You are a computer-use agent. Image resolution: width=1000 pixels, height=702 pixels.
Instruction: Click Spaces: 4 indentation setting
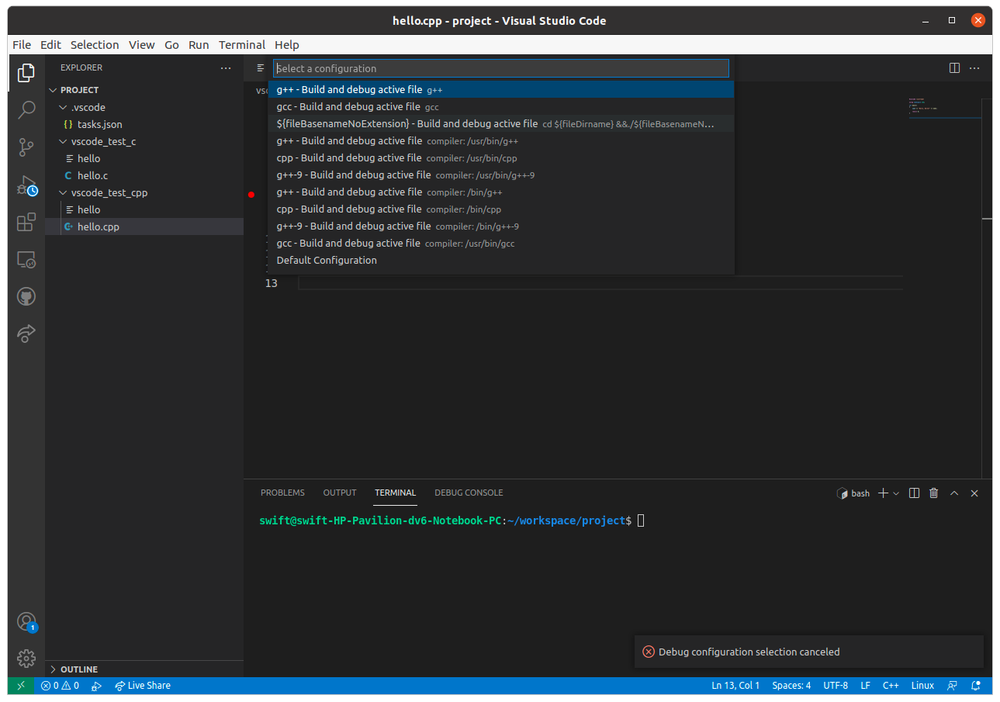[791, 686]
